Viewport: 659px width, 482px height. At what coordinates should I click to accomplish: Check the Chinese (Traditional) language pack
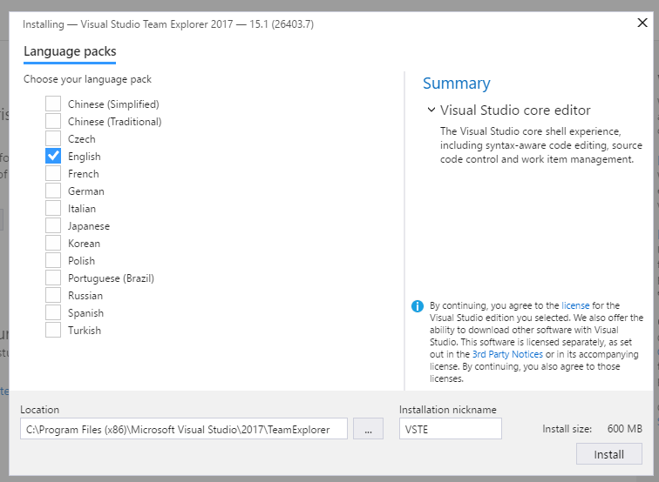(53, 121)
